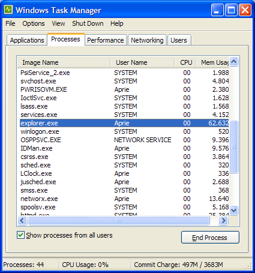The height and width of the screenshot is (273, 255).
Task: Click the End Process button
Action: pos(210,238)
